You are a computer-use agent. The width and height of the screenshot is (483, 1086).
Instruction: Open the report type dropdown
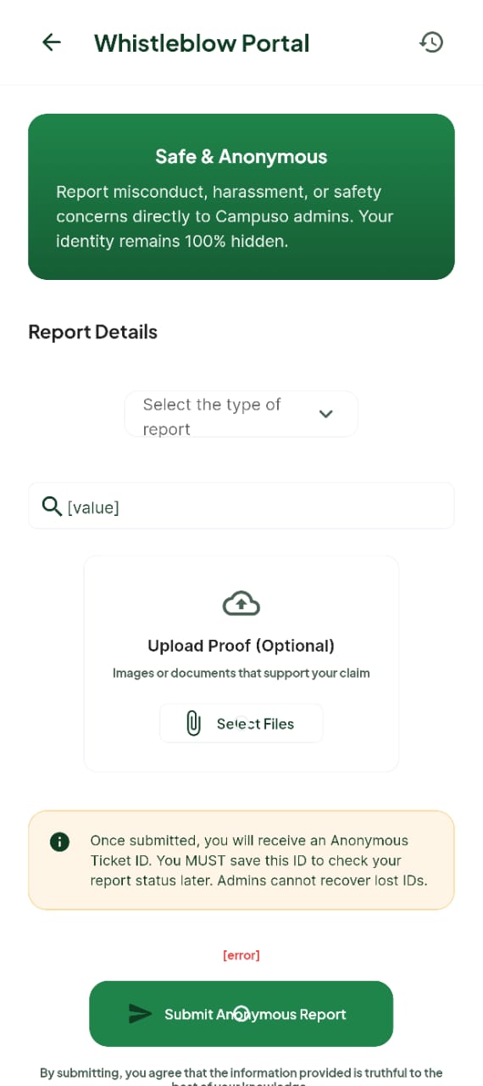[x=241, y=414]
